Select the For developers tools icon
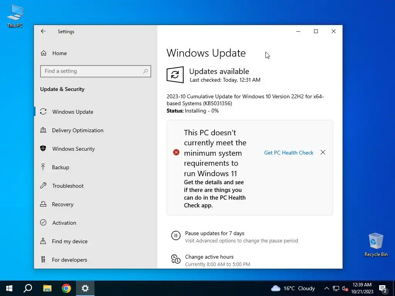The width and height of the screenshot is (395, 296). tap(43, 259)
